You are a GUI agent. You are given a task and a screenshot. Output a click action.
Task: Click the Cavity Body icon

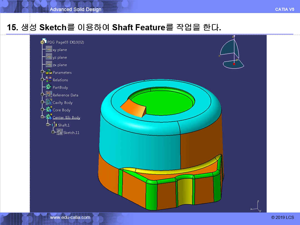click(49, 102)
